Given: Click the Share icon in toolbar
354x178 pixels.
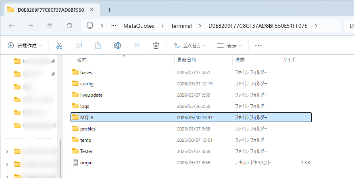Looking at the screenshot, I should point(137,46).
